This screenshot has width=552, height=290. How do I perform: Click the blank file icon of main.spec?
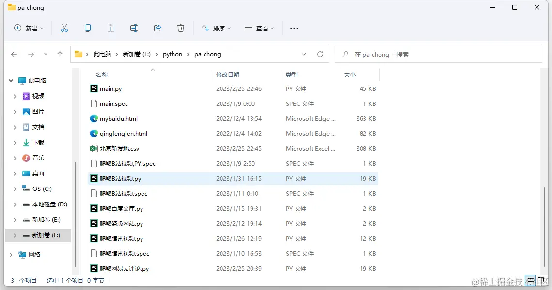click(x=94, y=103)
